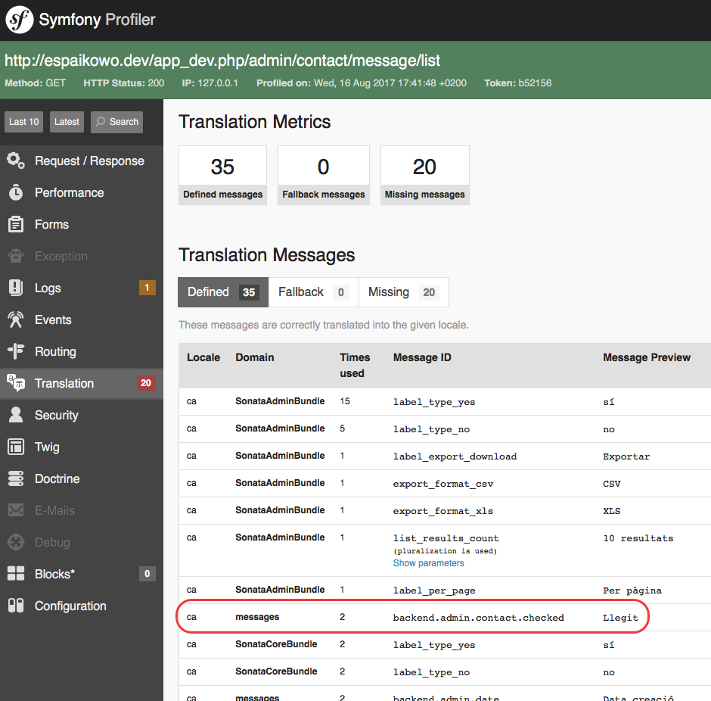
Task: Click the Llegit message preview
Action: [x=620, y=618]
